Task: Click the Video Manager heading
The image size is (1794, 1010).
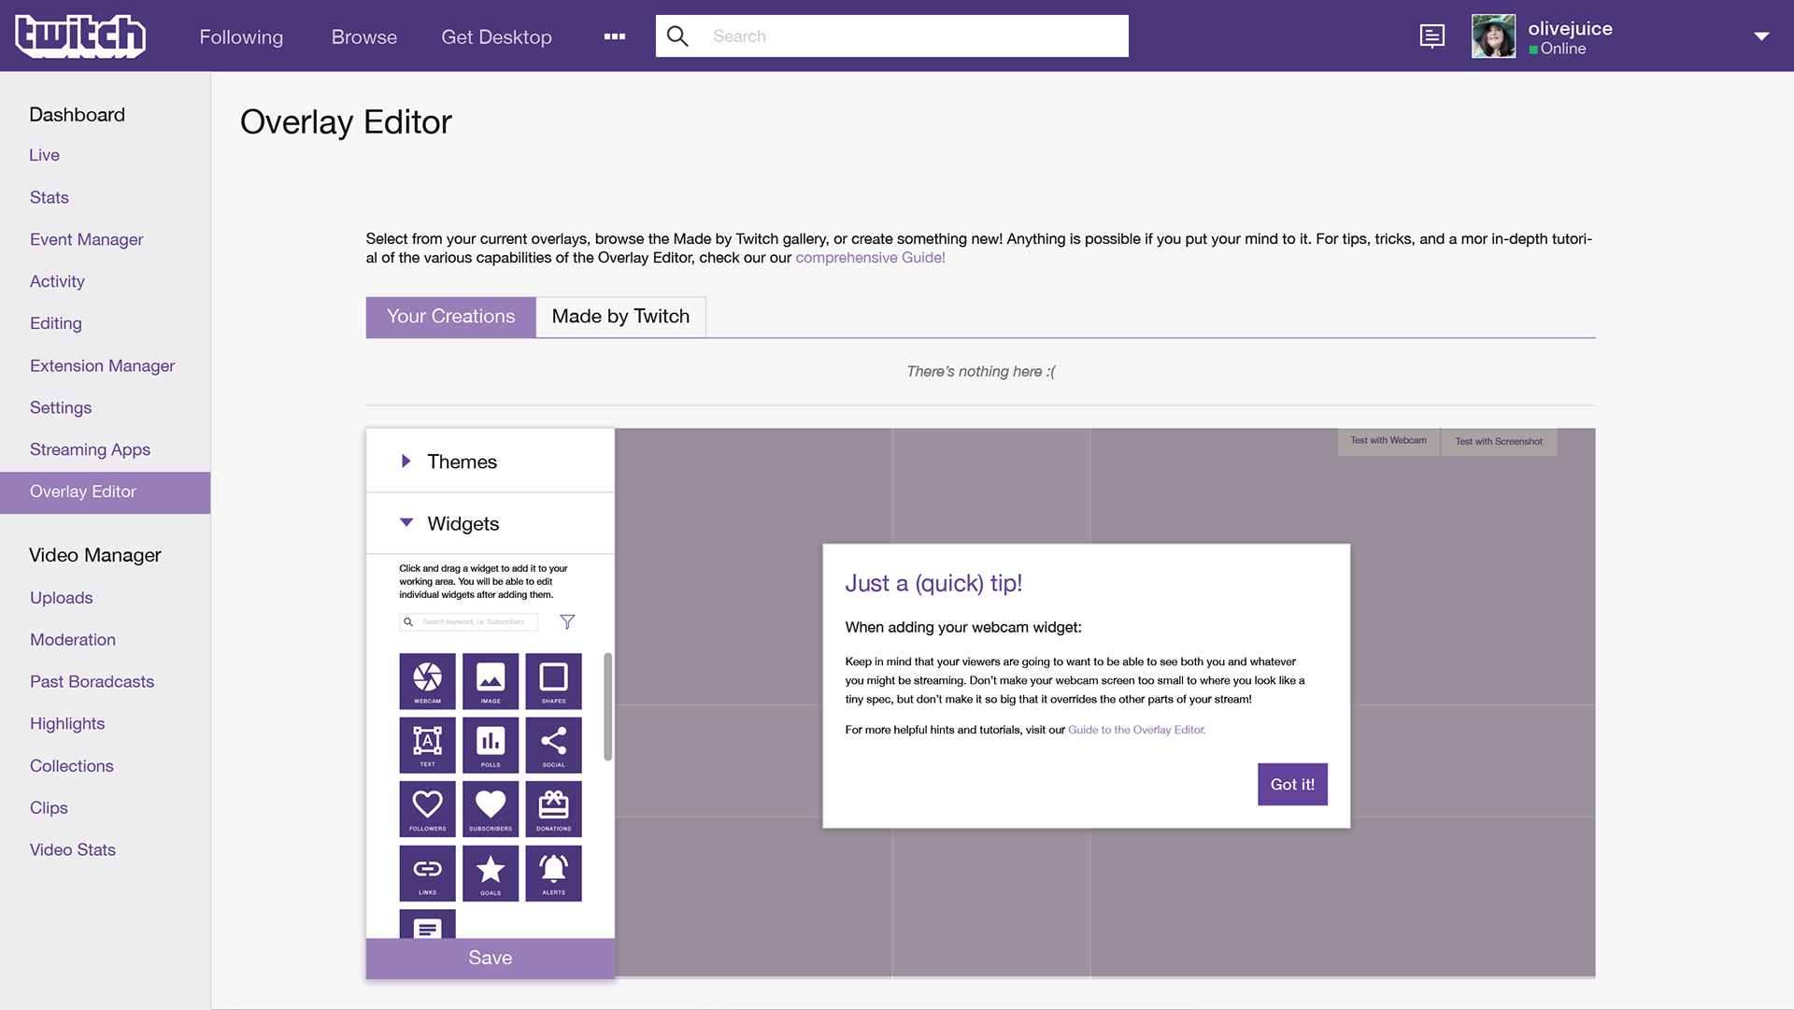Action: click(x=95, y=555)
